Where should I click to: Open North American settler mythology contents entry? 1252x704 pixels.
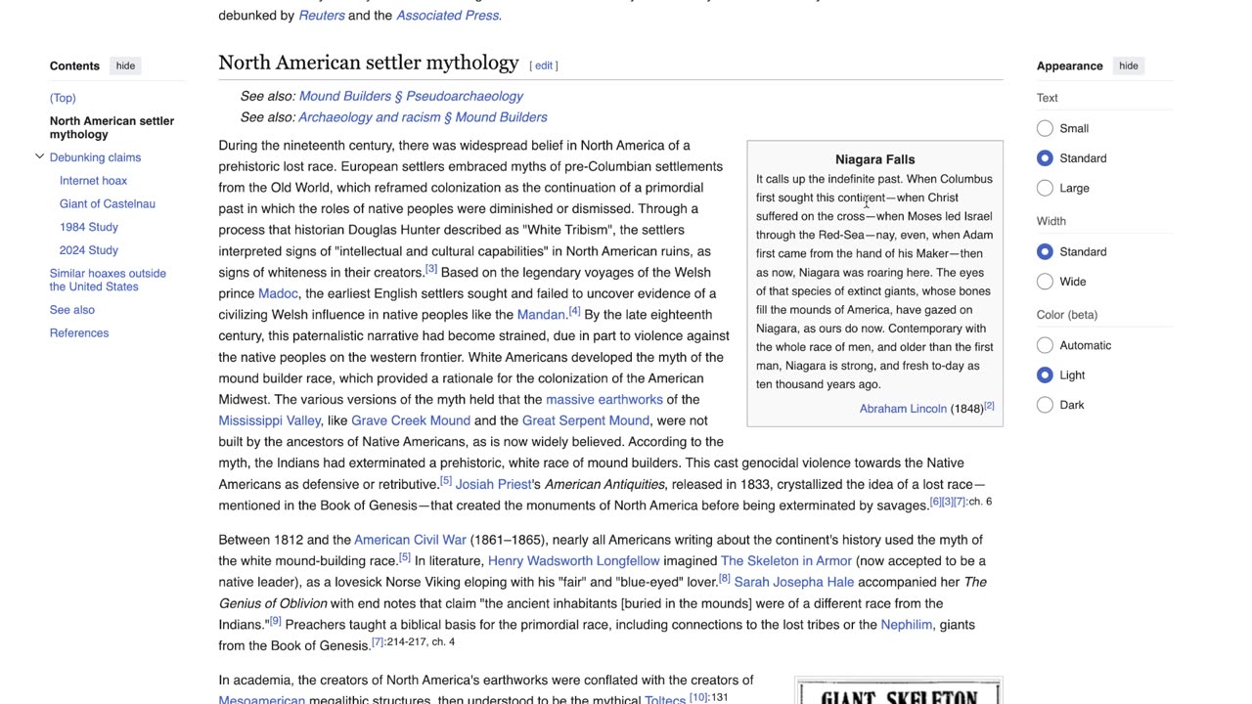112,127
